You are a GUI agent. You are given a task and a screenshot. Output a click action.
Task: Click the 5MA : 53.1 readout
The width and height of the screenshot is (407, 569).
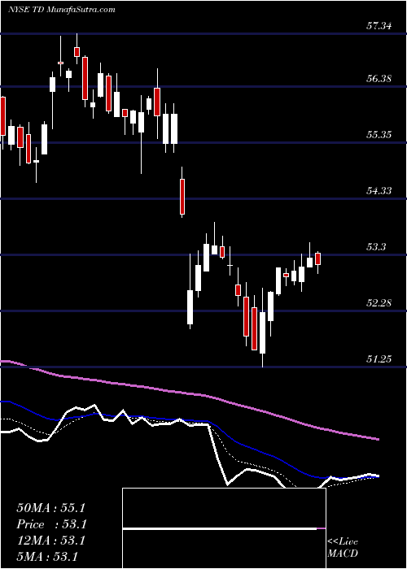click(x=47, y=557)
